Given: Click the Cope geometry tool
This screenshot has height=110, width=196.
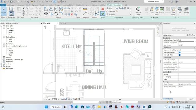Looking at the screenshot, I should 30,8.
